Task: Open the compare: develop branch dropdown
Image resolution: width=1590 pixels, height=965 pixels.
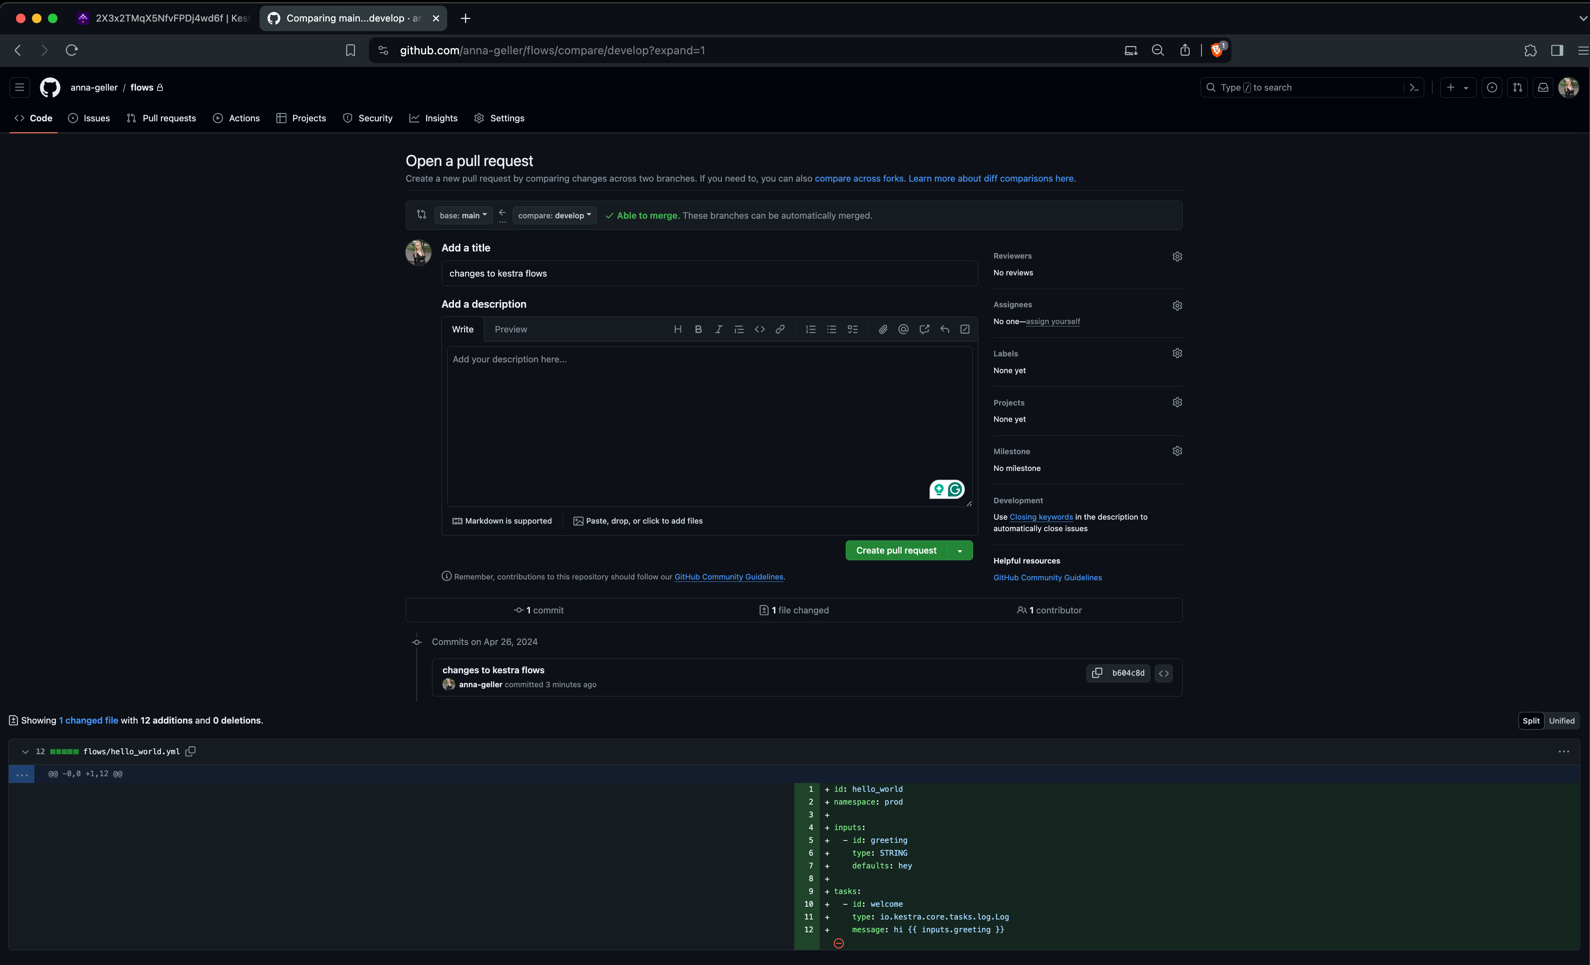Action: tap(554, 216)
